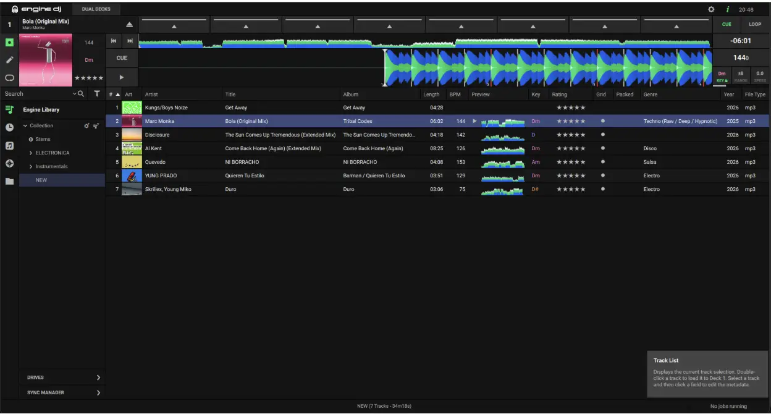
Task: Toggle the CUE mode tab
Action: [727, 25]
